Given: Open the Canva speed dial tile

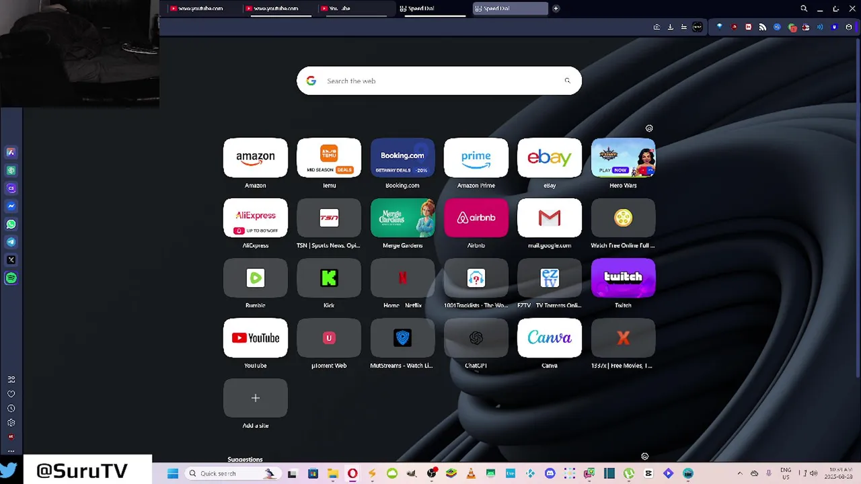Looking at the screenshot, I should (550, 338).
